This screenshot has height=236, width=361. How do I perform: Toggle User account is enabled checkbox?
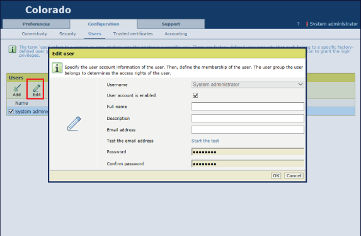click(x=195, y=95)
